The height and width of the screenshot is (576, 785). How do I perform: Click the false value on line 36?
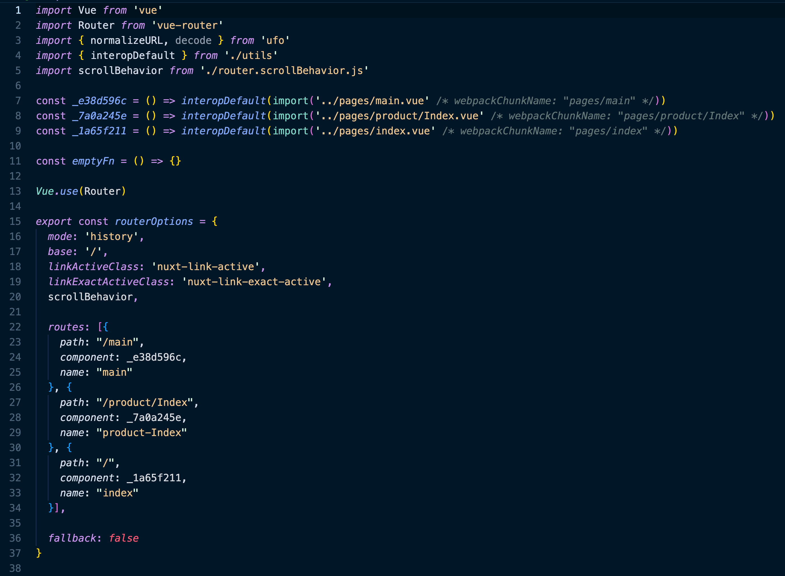[x=124, y=538]
